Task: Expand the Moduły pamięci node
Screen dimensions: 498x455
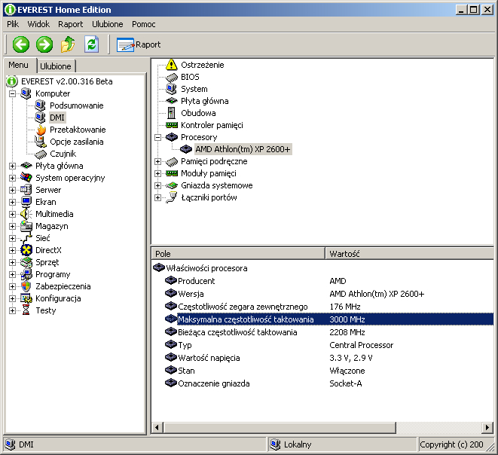Action: 157,173
